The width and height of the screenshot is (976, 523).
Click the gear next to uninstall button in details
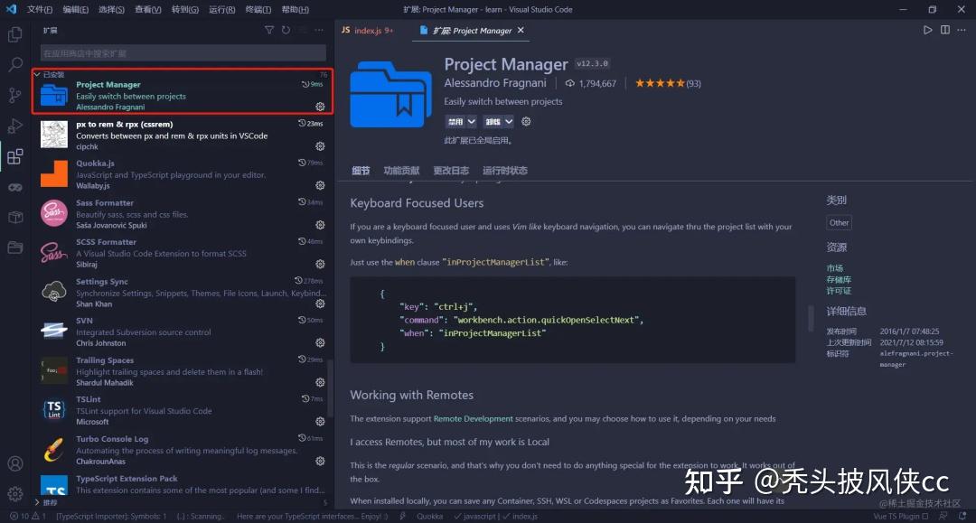[x=526, y=121]
